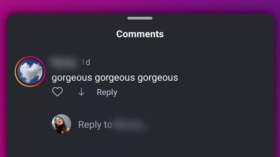The height and width of the screenshot is (157, 280).
Task: View the story via the avatar's gradient ring
Action: click(x=30, y=72)
